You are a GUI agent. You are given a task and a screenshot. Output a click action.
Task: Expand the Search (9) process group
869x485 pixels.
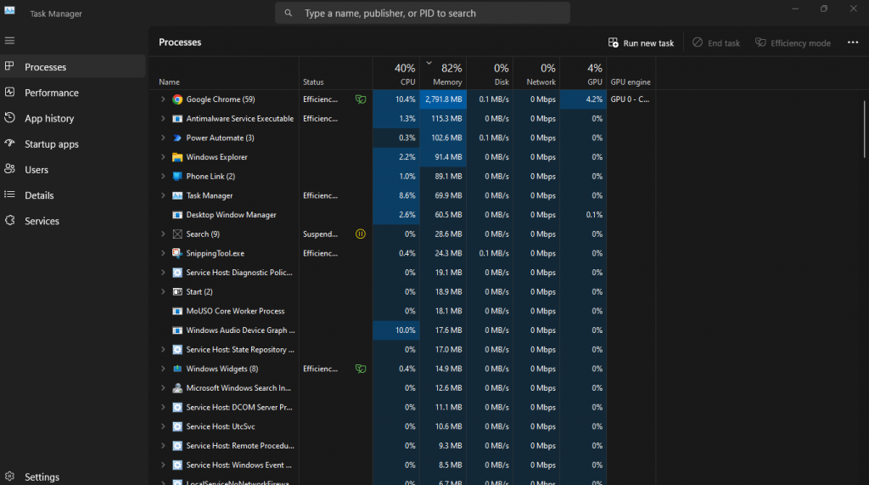[x=163, y=234]
